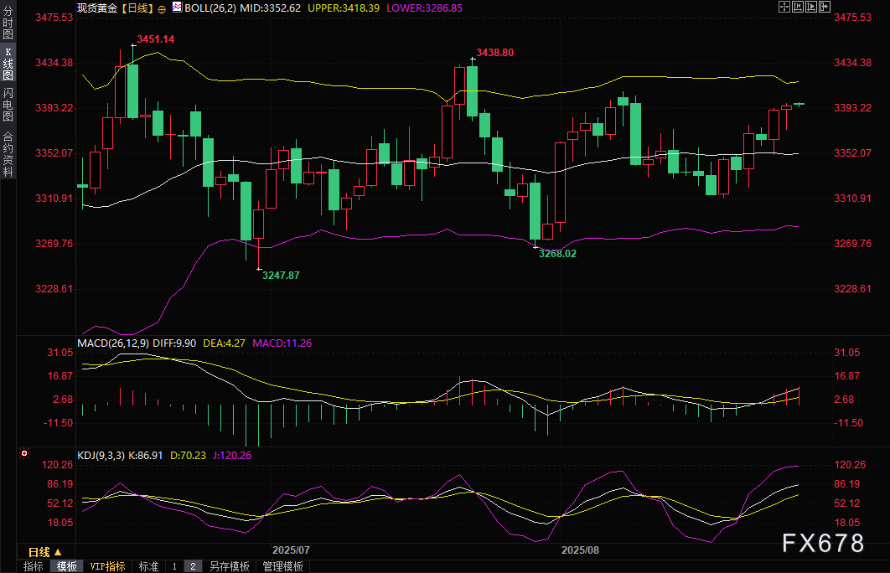Viewport: 890px width, 573px height.
Task: Open the 日线 period dropdown at bottom left
Action: [x=44, y=552]
